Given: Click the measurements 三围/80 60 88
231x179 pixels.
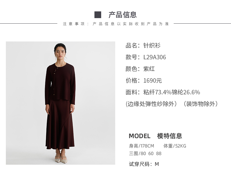Looking at the screenshot, I should point(145,154).
